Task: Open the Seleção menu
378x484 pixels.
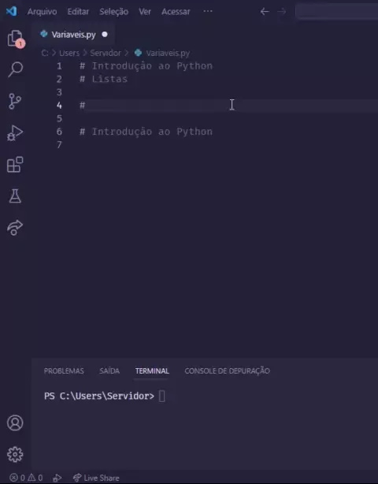Action: tap(113, 12)
